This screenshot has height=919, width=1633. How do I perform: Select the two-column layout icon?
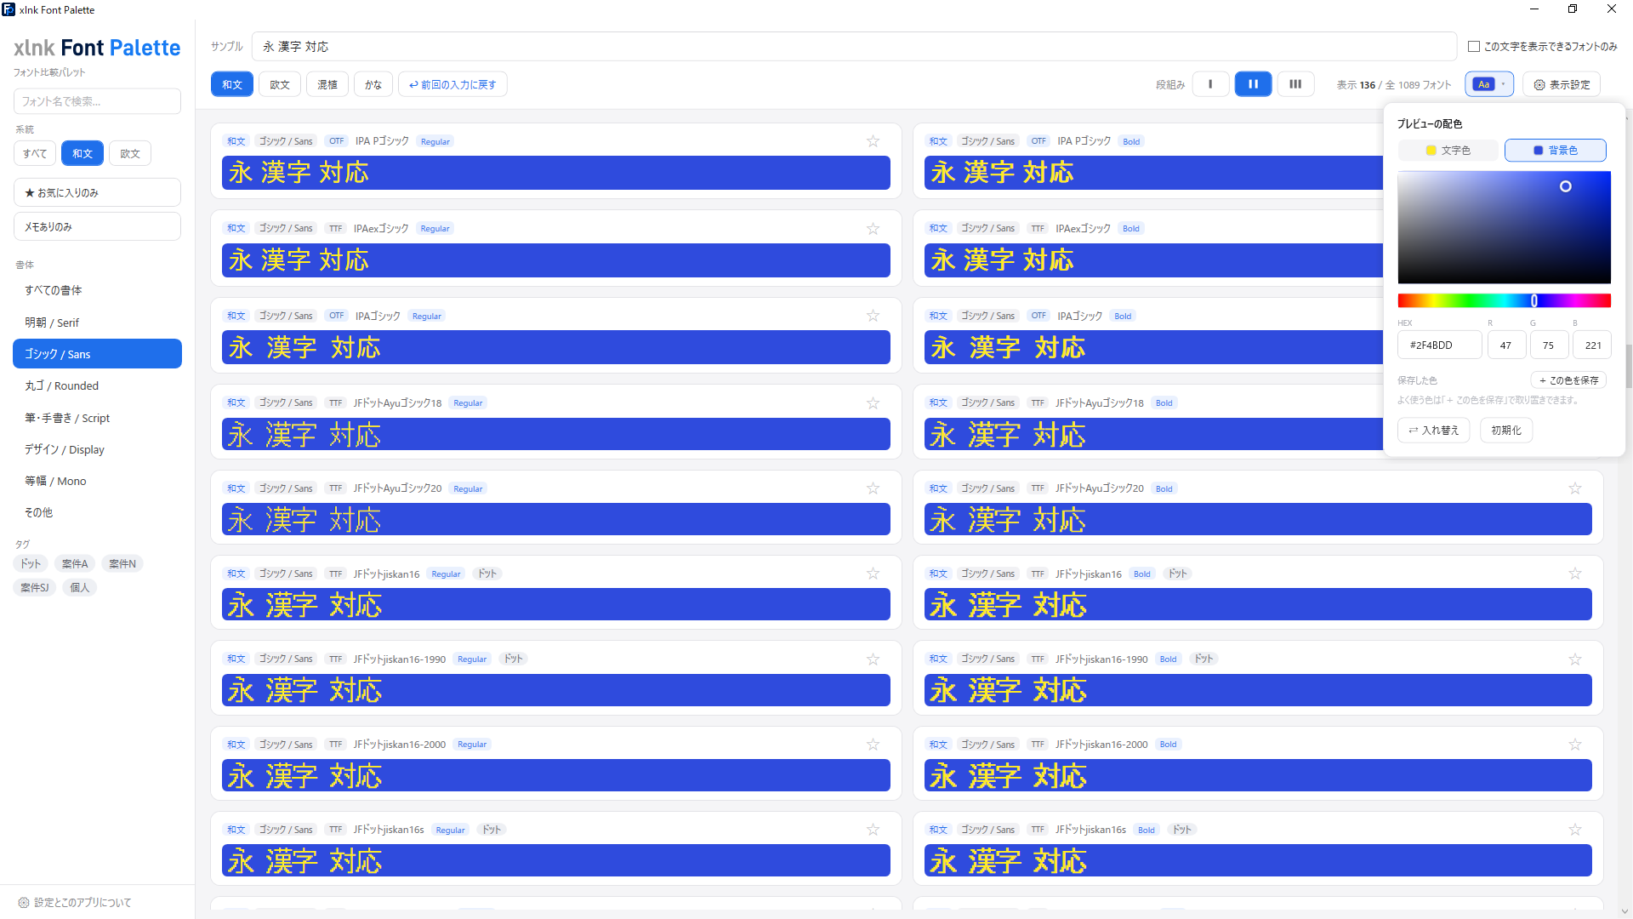[1253, 84]
